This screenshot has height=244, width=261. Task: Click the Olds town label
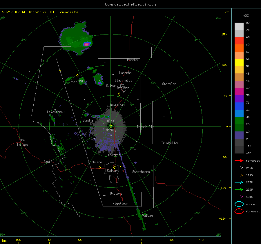tap(110, 121)
